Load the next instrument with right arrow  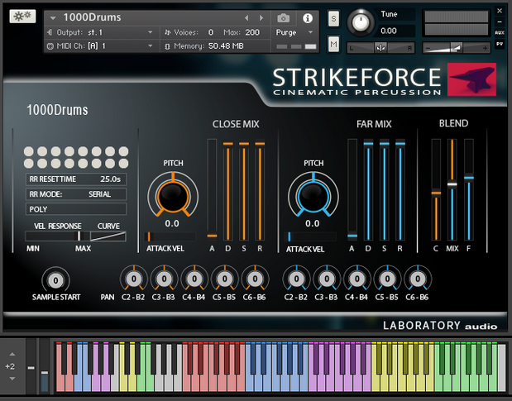tap(261, 18)
